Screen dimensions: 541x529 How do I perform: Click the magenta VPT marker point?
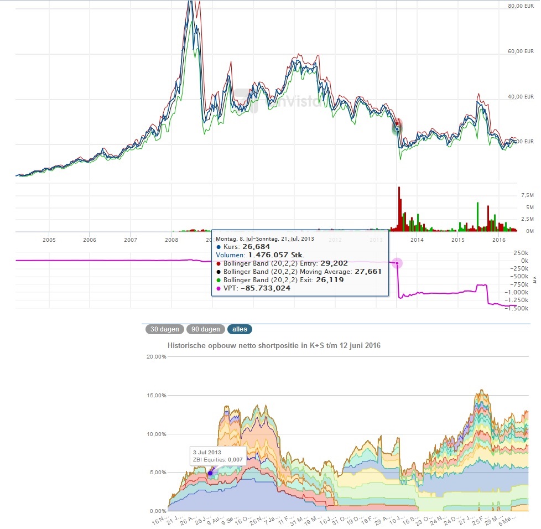[x=397, y=263]
